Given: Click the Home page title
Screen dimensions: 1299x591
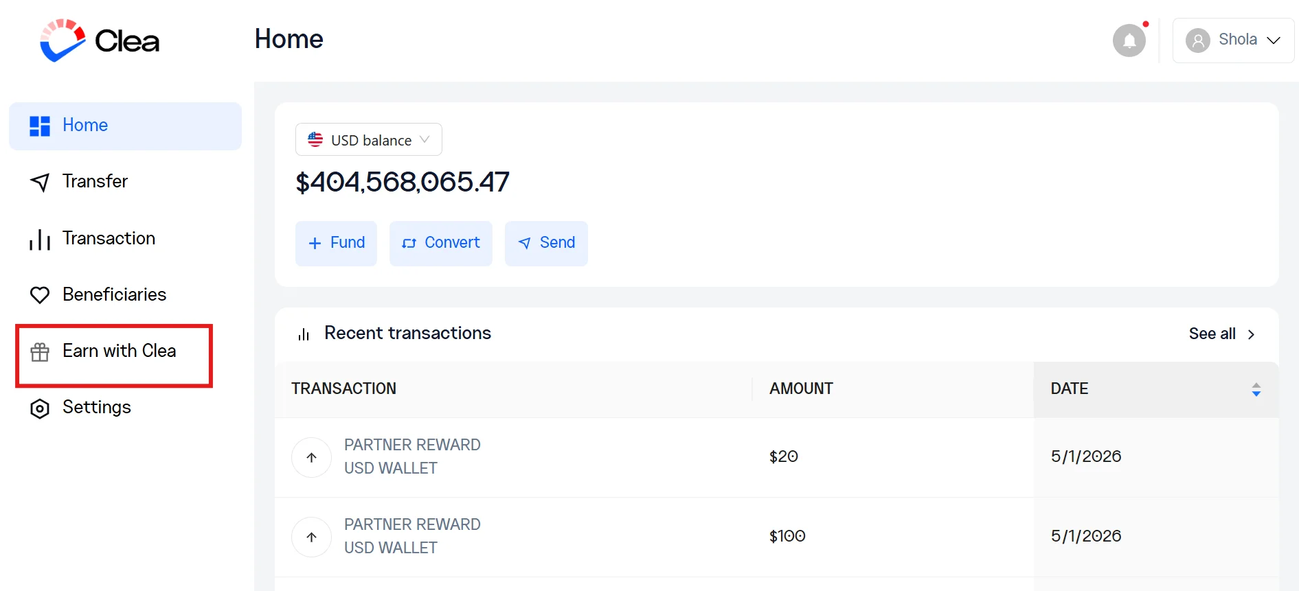Looking at the screenshot, I should pyautogui.click(x=289, y=39).
